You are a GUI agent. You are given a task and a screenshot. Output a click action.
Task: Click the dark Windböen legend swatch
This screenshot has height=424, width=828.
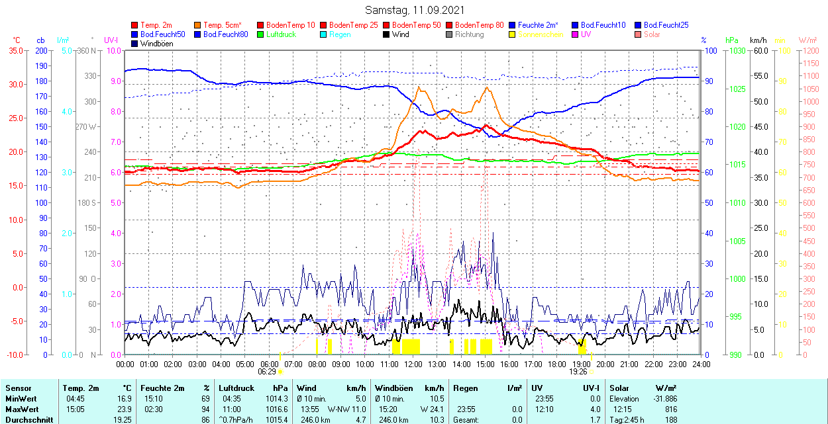pyautogui.click(x=135, y=44)
